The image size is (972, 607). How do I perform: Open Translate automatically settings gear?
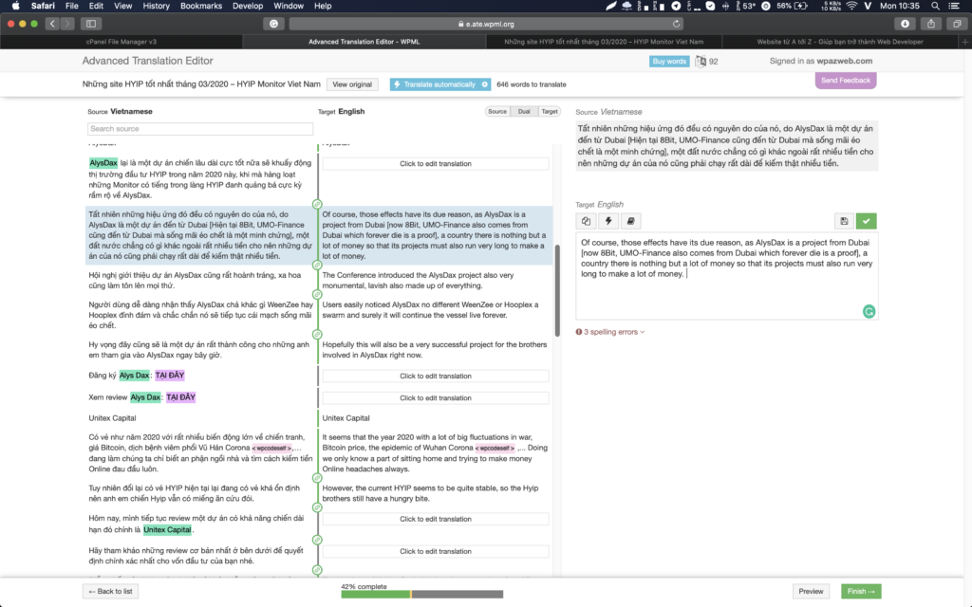(485, 84)
